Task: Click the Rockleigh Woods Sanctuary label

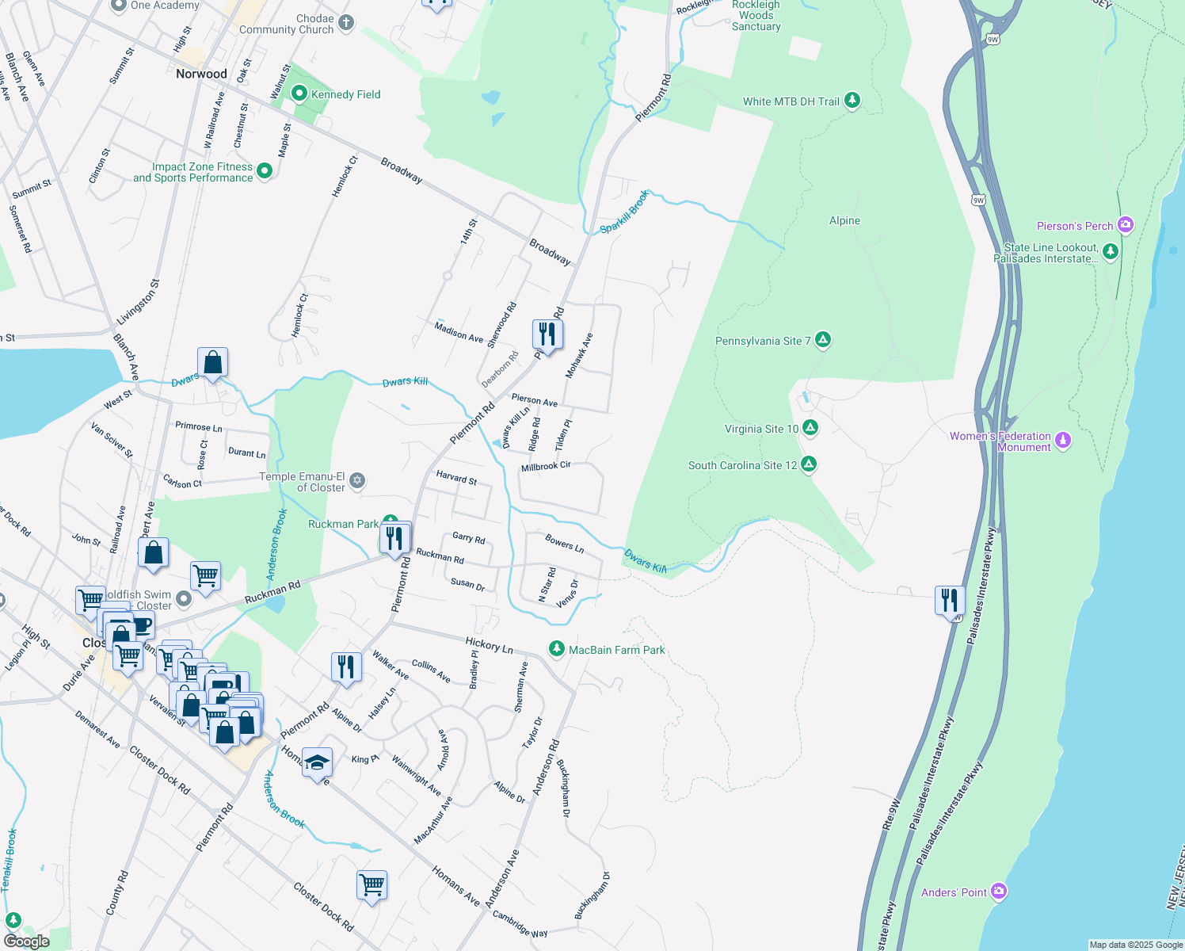Action: tap(756, 16)
